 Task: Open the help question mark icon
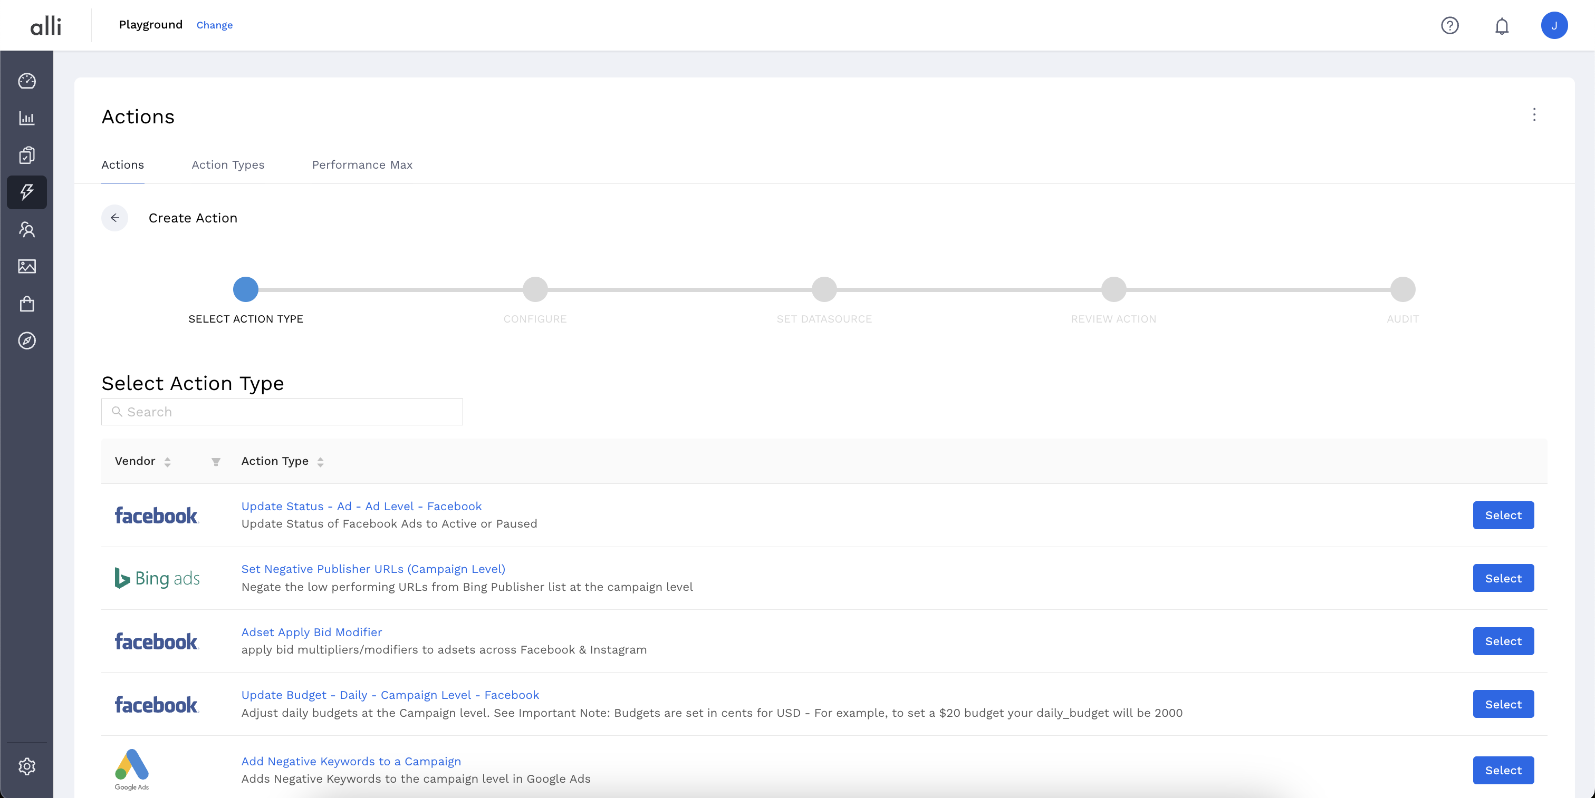[1449, 25]
